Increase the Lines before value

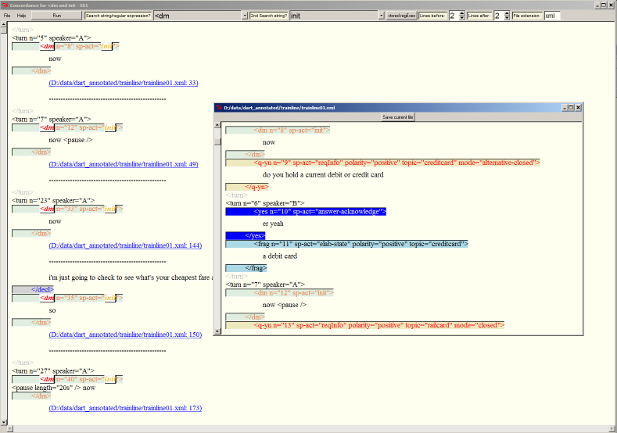(x=461, y=13)
